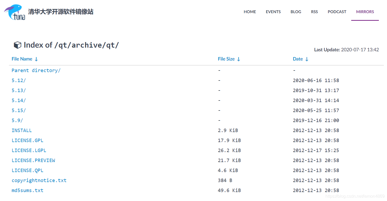Open LICENSE.LGPL file link

pyautogui.click(x=29, y=150)
